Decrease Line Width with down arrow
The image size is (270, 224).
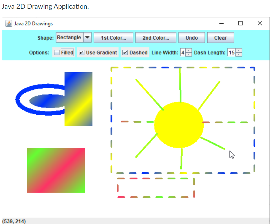coord(188,55)
